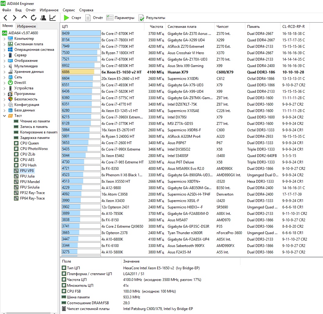Select the Тип ЦП field row
323x314 pixels.
click(x=131, y=268)
